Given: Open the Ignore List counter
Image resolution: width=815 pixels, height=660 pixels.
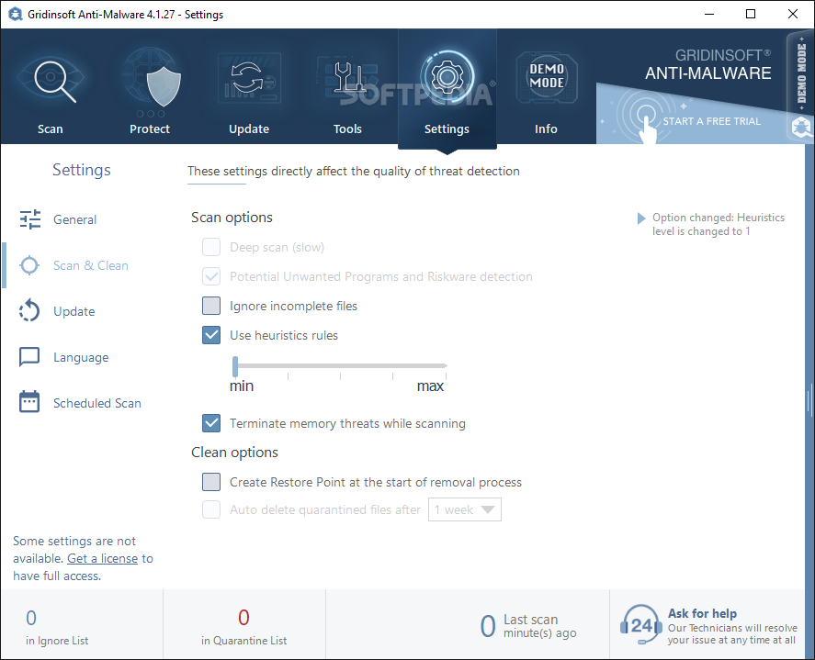Looking at the screenshot, I should tap(57, 627).
